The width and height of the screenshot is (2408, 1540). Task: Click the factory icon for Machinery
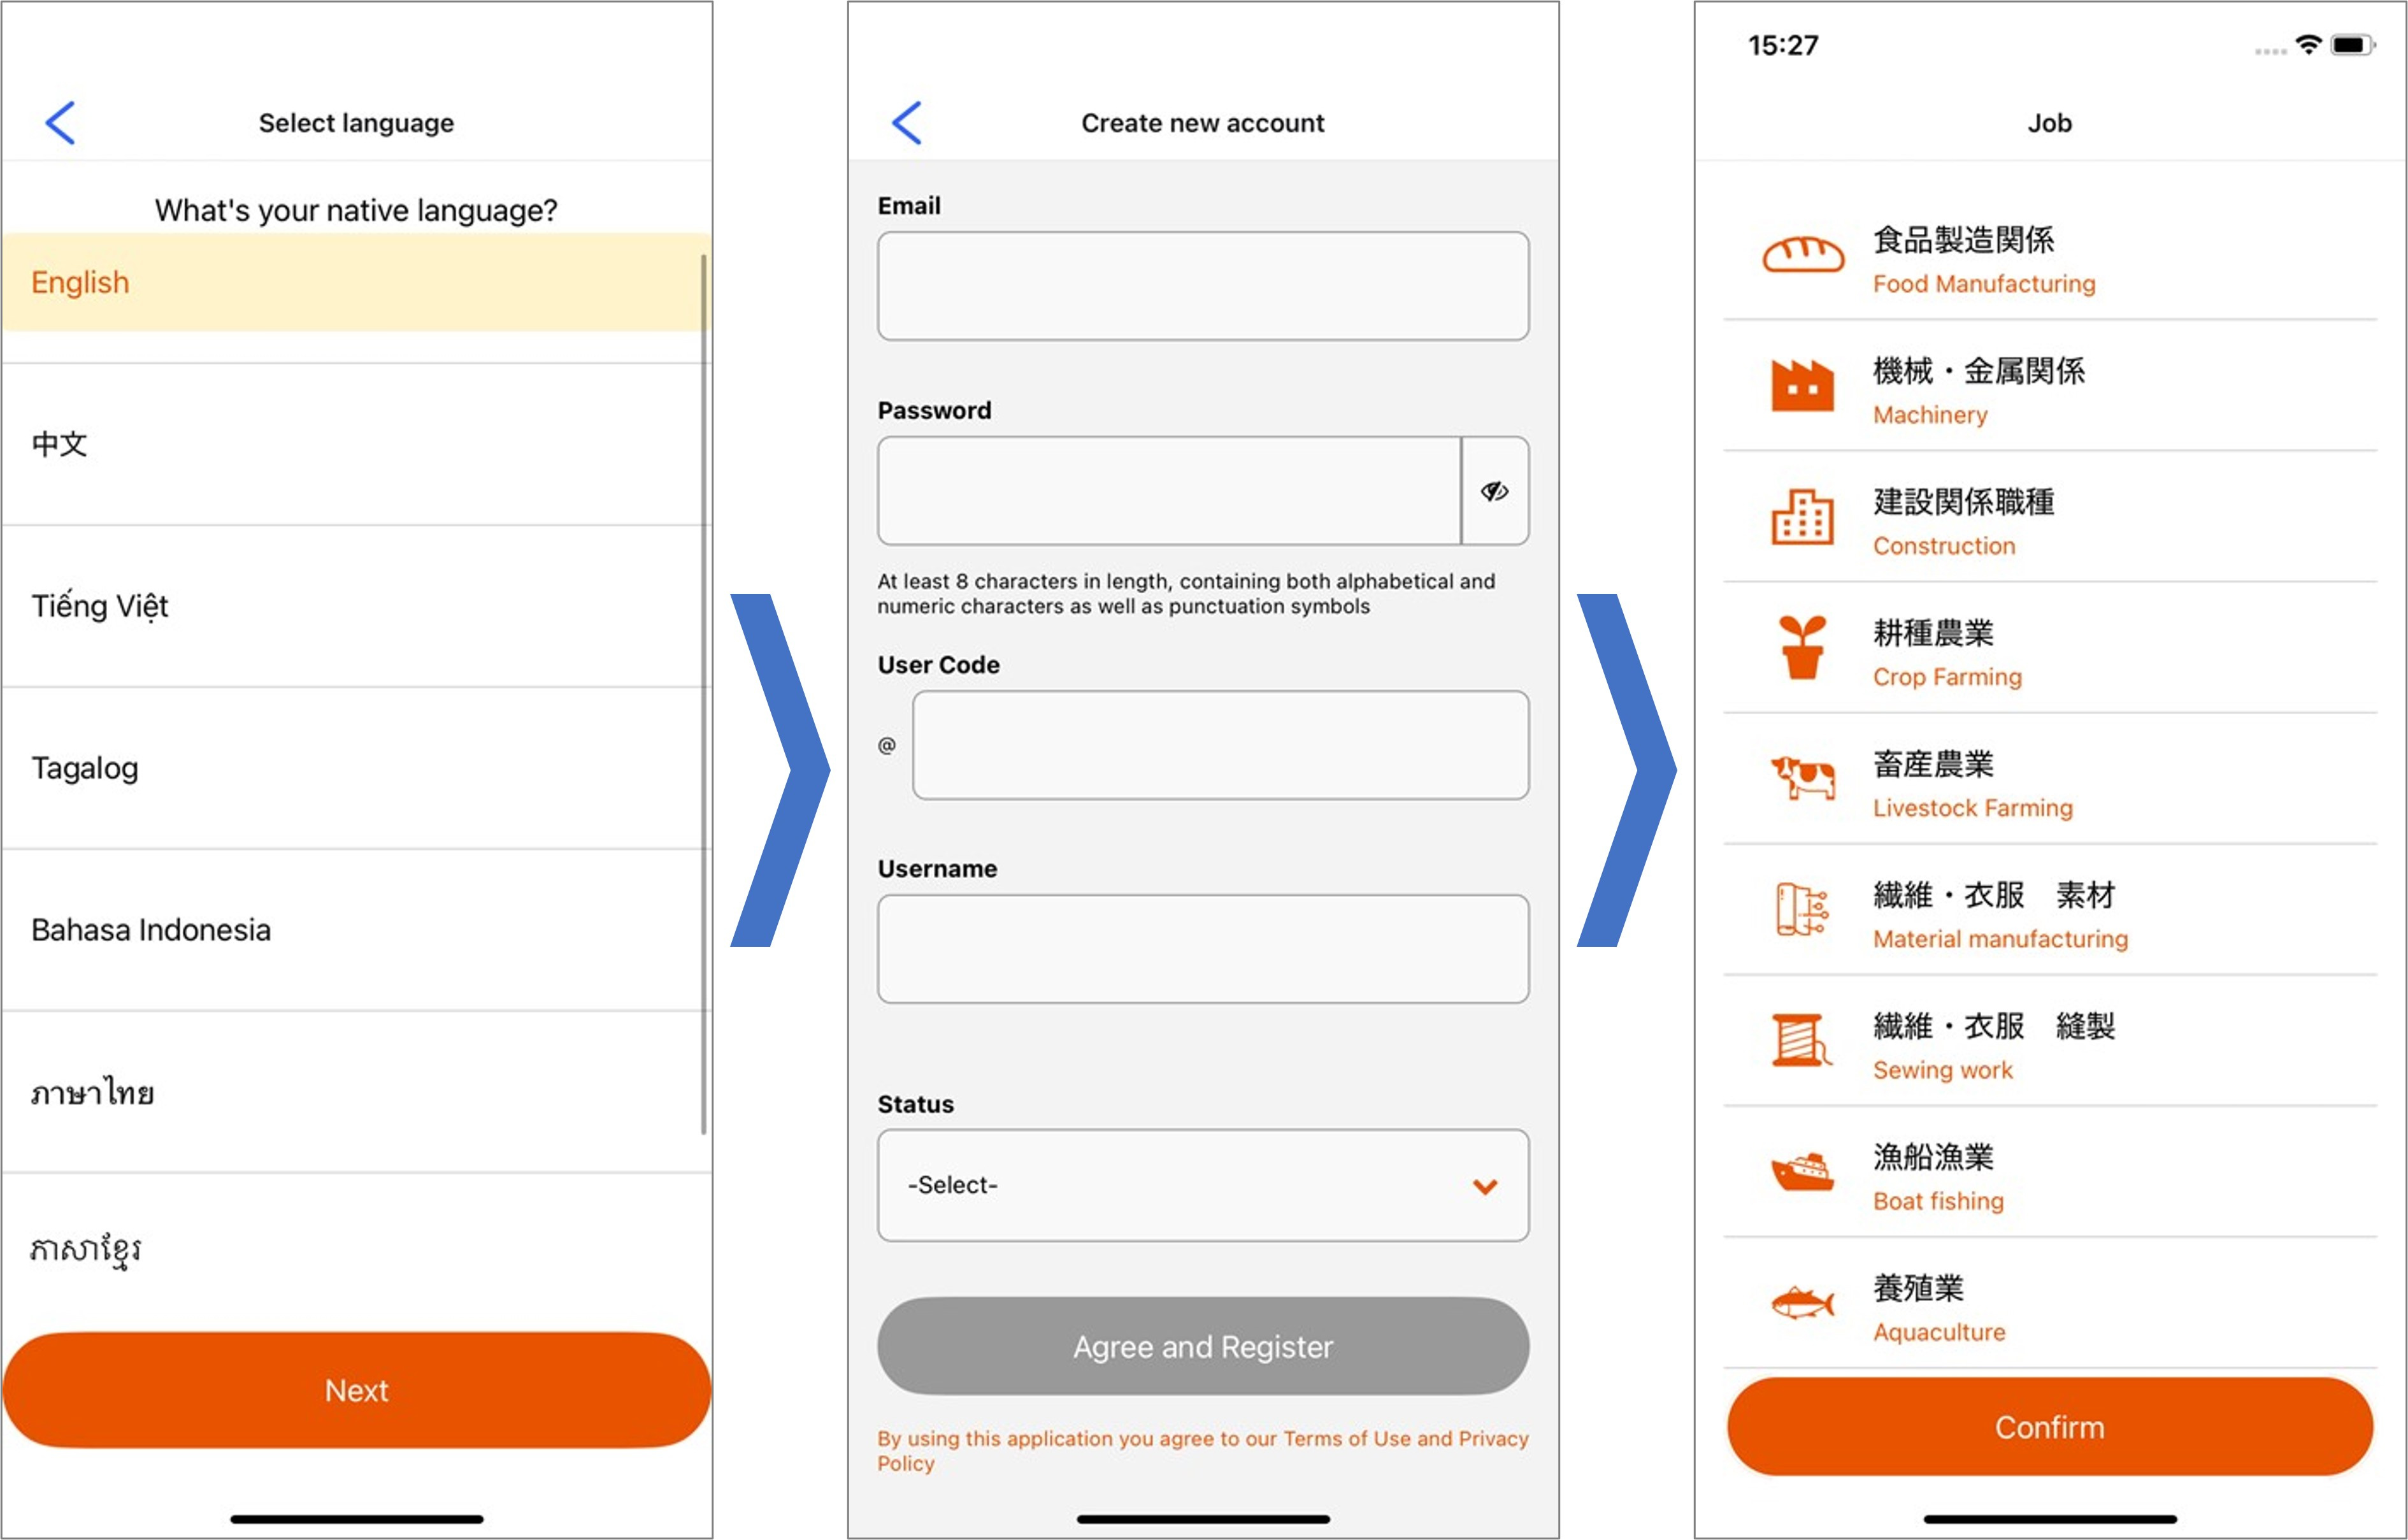coord(1802,386)
